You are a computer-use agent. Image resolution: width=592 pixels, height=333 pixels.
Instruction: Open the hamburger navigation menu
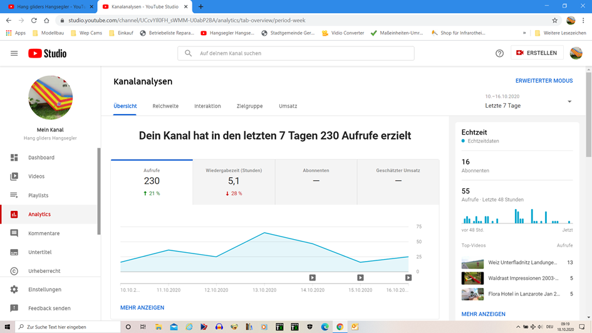(x=14, y=53)
